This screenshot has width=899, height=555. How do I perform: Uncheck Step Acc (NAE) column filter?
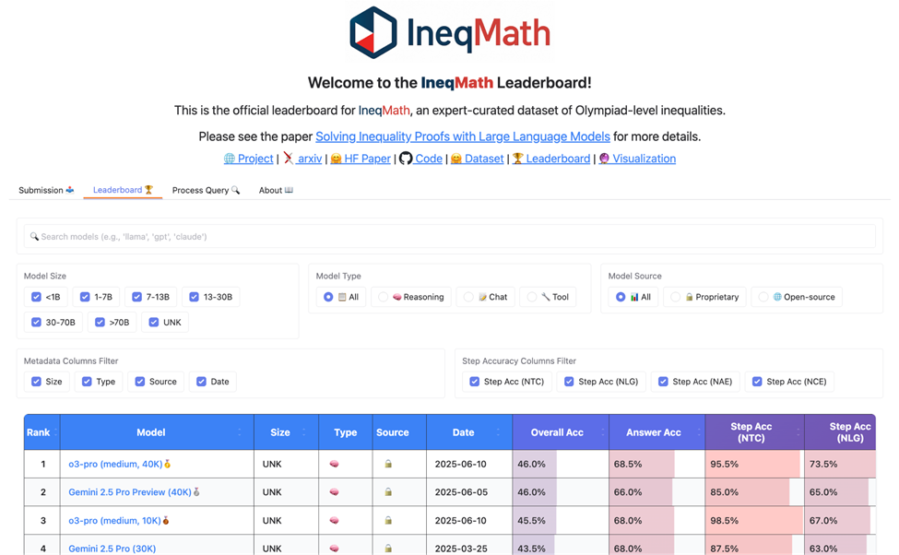coord(663,382)
